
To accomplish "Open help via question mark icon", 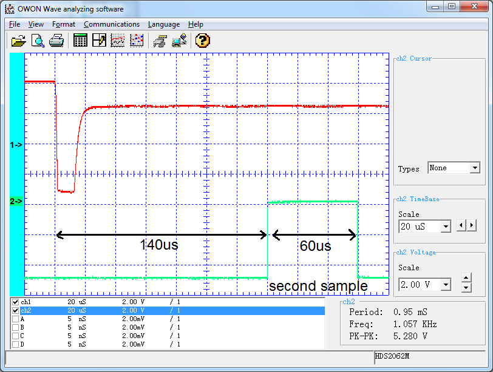I will coord(203,41).
